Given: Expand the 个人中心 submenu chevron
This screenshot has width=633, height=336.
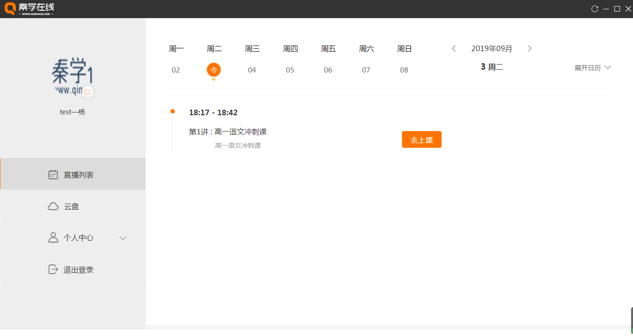Looking at the screenshot, I should (123, 238).
